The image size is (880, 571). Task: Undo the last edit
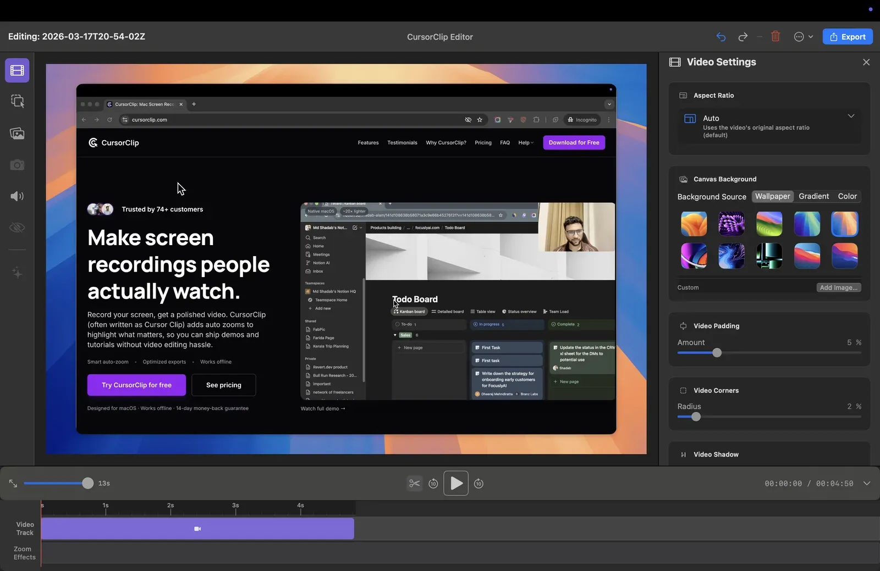tap(721, 37)
